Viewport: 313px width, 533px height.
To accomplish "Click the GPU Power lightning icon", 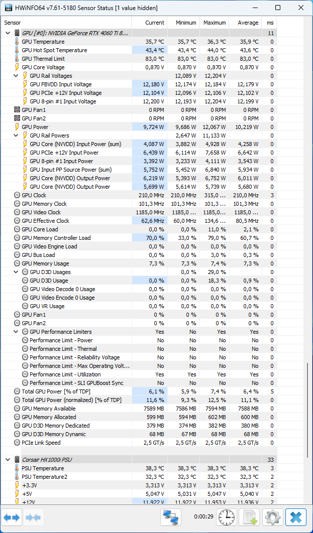I will click(17, 127).
